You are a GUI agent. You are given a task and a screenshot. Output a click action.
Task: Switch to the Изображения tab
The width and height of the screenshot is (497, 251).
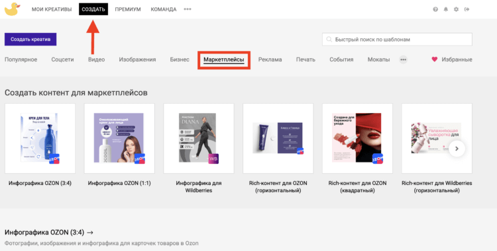click(137, 59)
